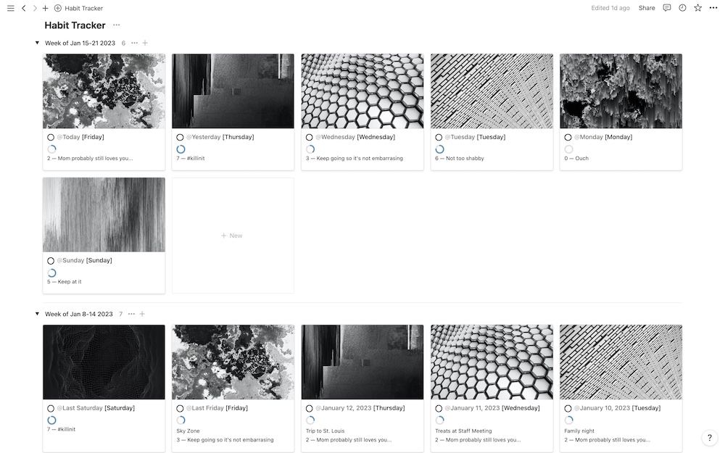
Task: Click Share in the top bar
Action: click(647, 8)
